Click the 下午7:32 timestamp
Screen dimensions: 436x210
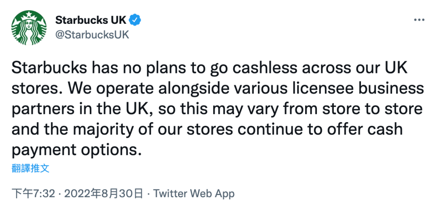coord(33,194)
